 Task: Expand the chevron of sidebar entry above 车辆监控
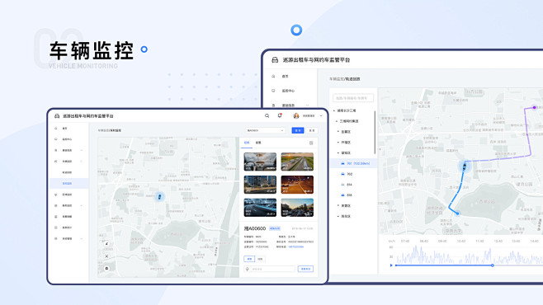coord(82,150)
